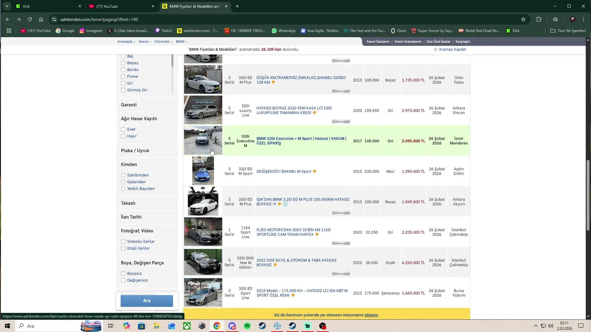
Task: Tick the Beyaz color checkbox
Action: tap(123, 63)
